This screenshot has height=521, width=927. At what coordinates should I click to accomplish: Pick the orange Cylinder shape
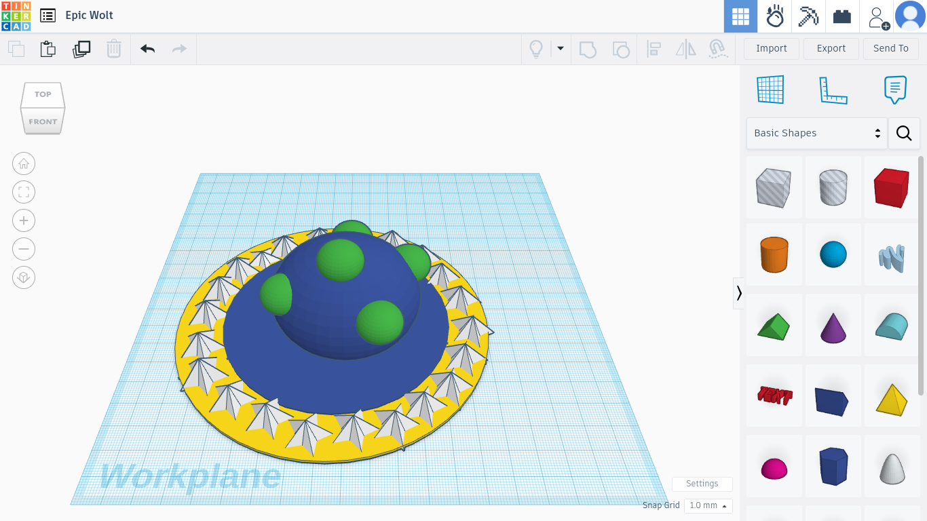tap(774, 255)
